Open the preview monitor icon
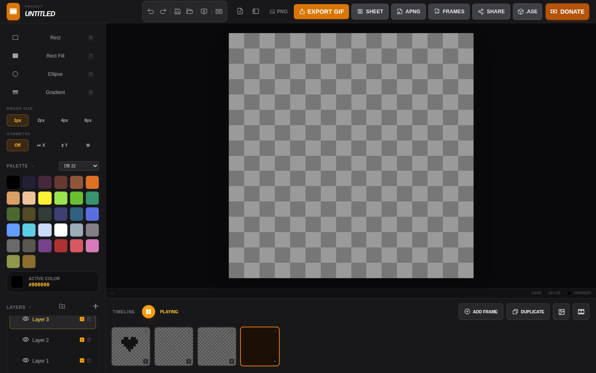Image resolution: width=596 pixels, height=373 pixels. pos(204,12)
